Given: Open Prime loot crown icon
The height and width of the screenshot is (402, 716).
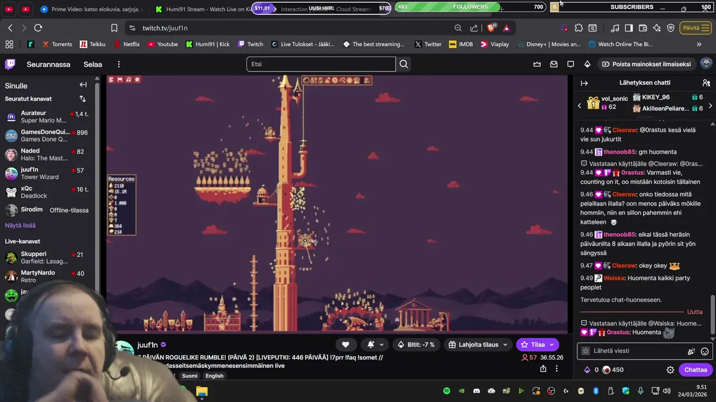Looking at the screenshot, I should (537, 64).
